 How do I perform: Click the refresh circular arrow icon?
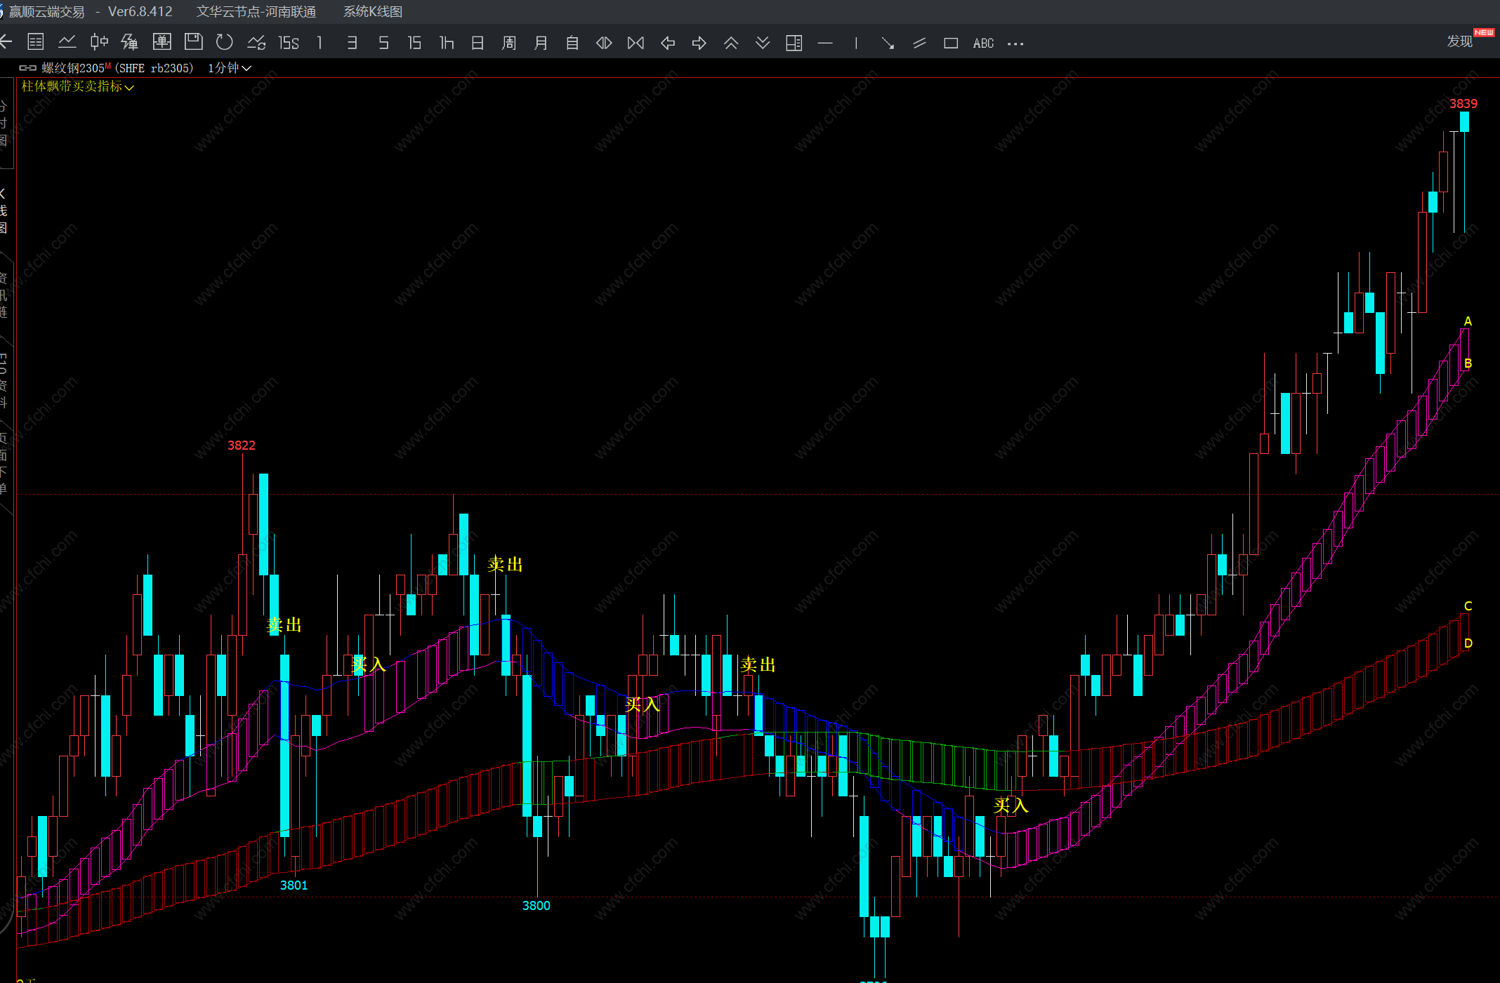(x=225, y=42)
